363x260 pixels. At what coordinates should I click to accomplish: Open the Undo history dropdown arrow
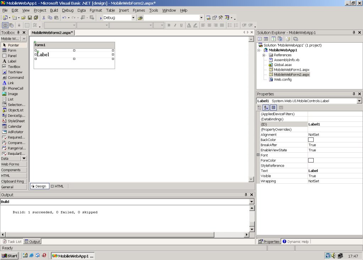(x=69, y=18)
